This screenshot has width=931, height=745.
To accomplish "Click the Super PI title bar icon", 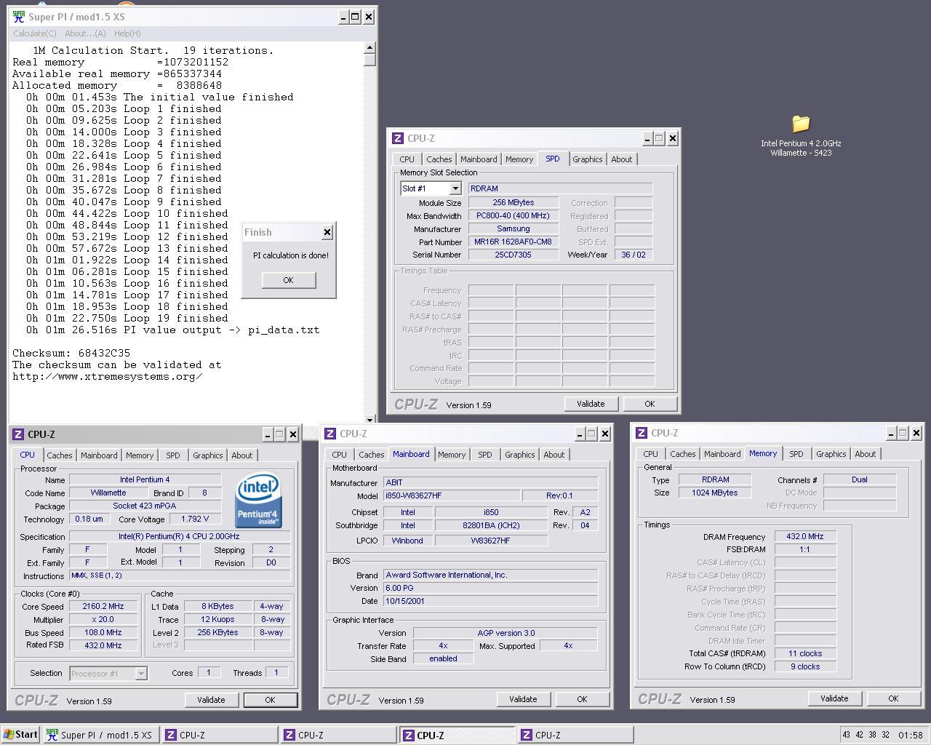I will click(x=18, y=16).
